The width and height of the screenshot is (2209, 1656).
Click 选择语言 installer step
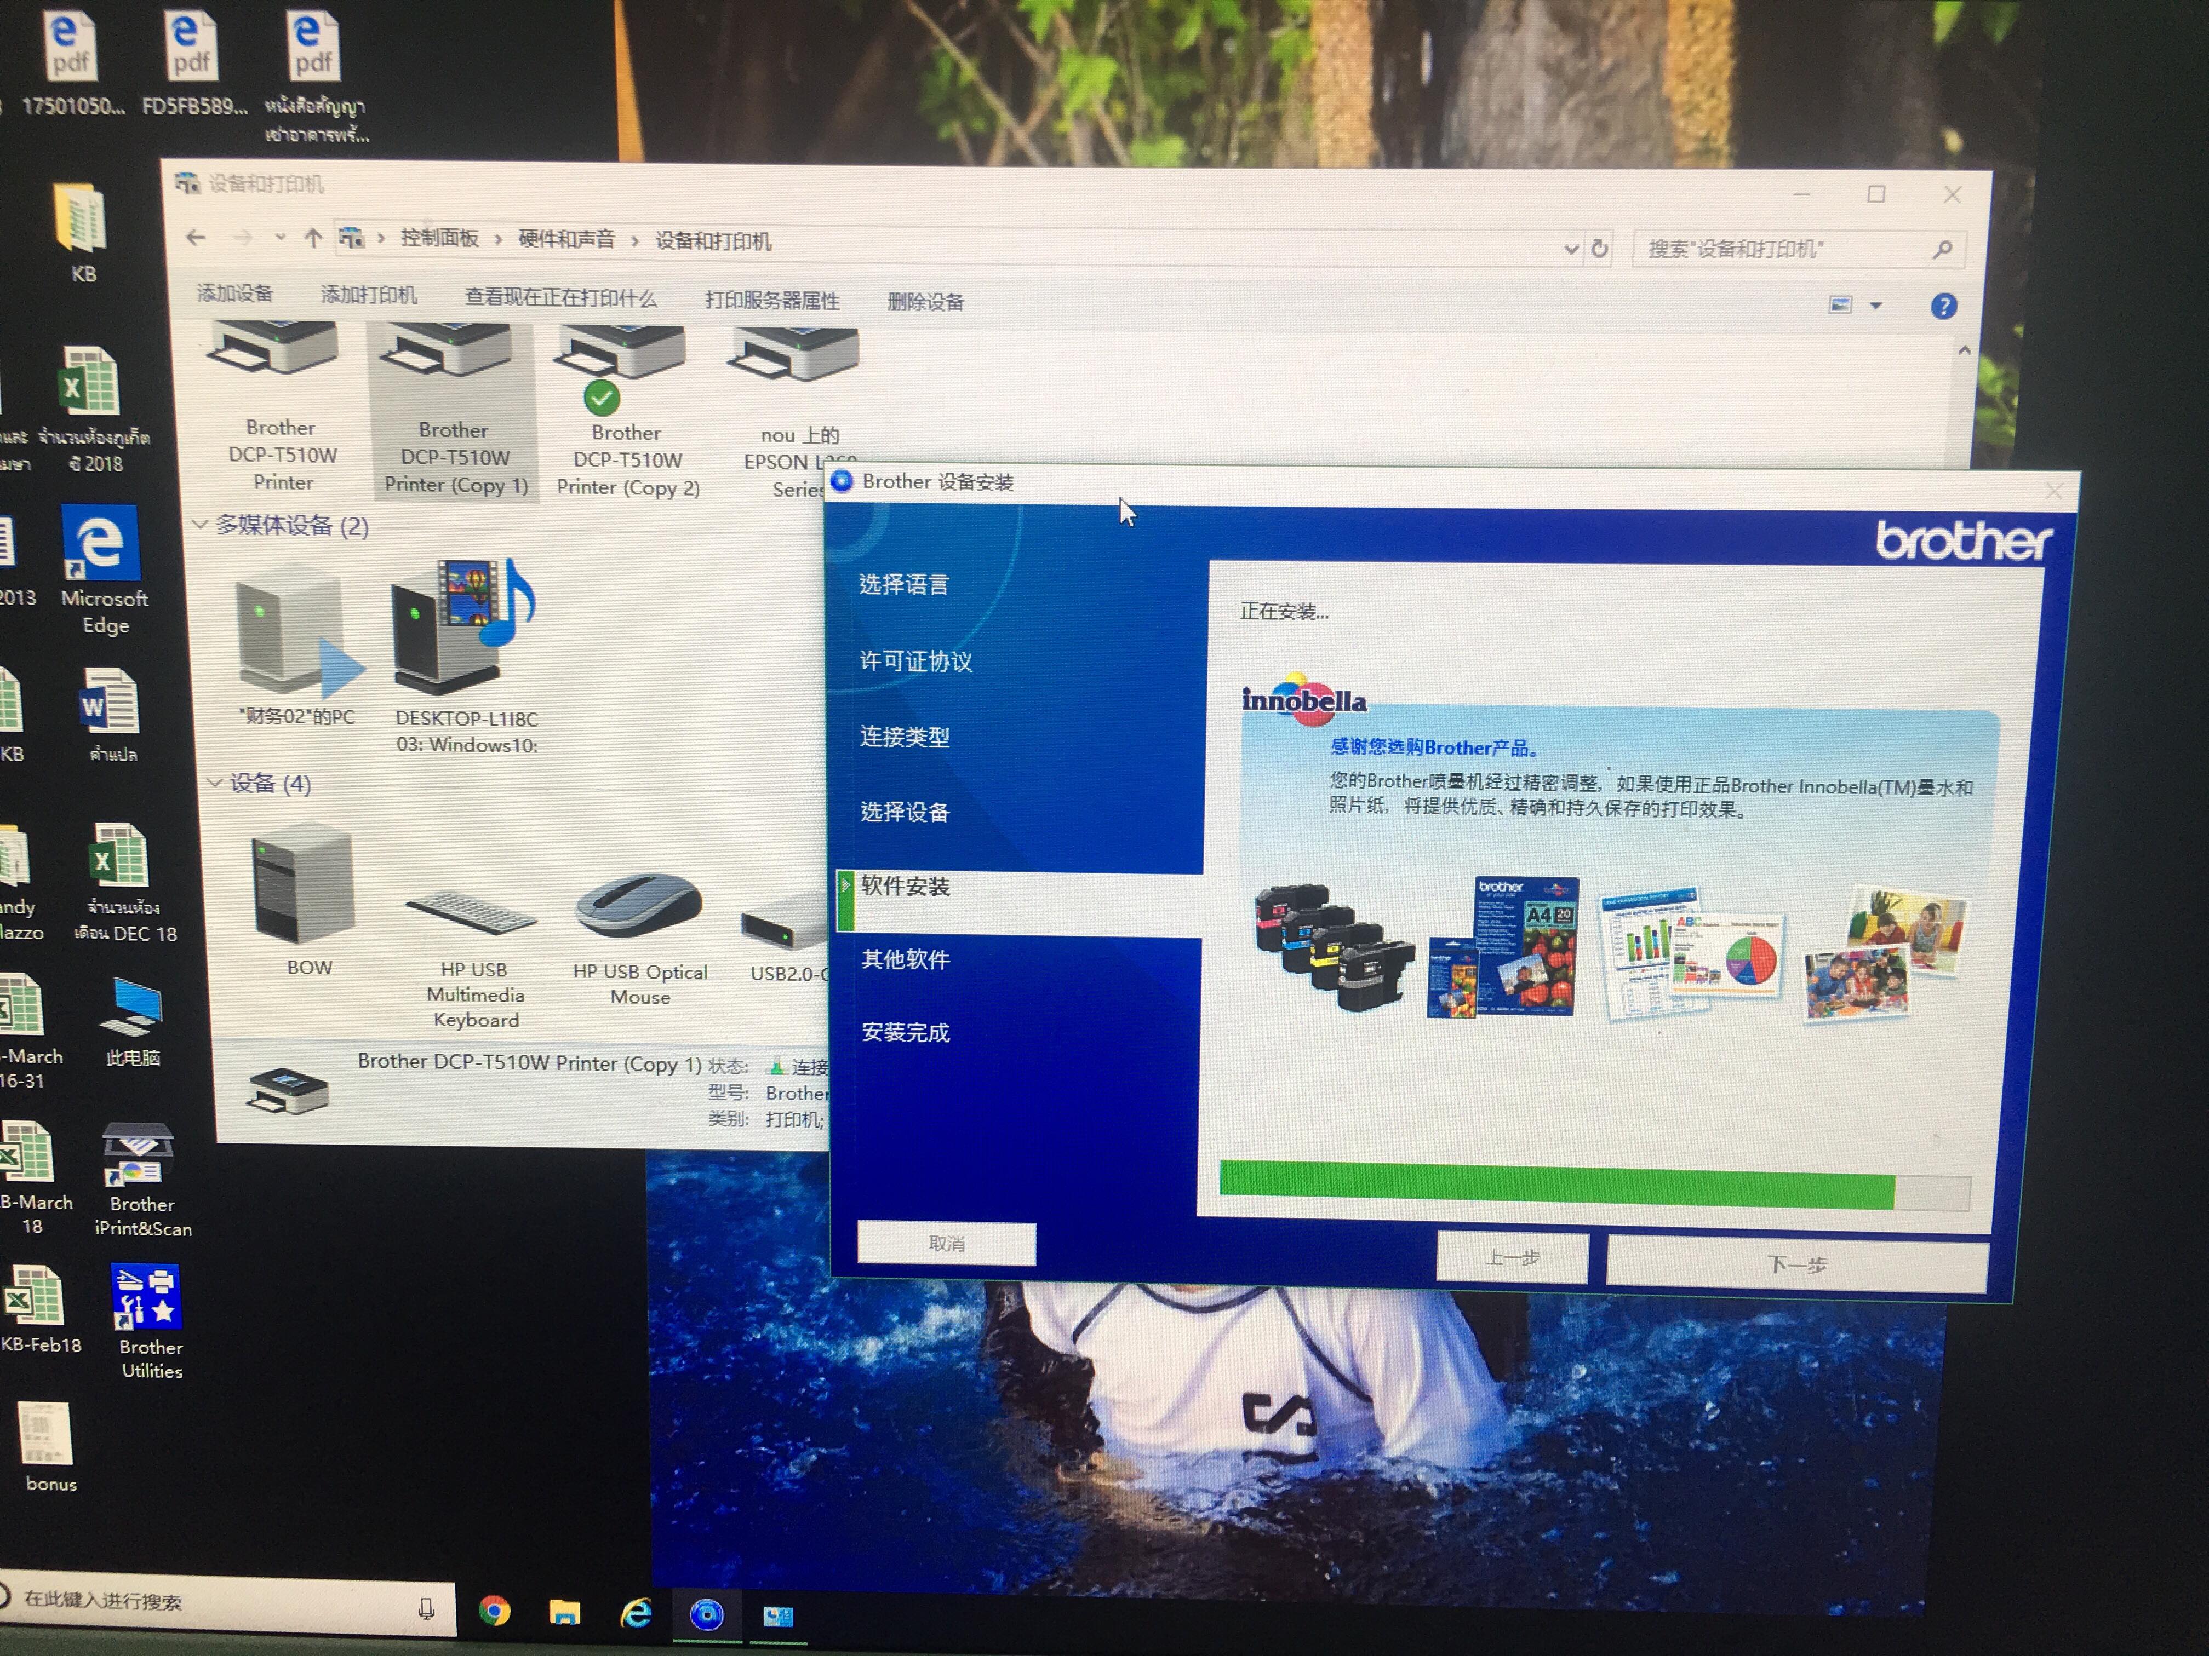tap(904, 584)
